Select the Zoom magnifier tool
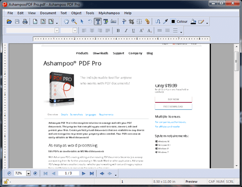 (x=74, y=21)
